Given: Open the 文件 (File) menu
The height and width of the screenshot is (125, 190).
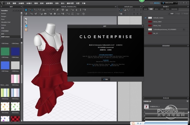Looking at the screenshot, I should 8,3.
